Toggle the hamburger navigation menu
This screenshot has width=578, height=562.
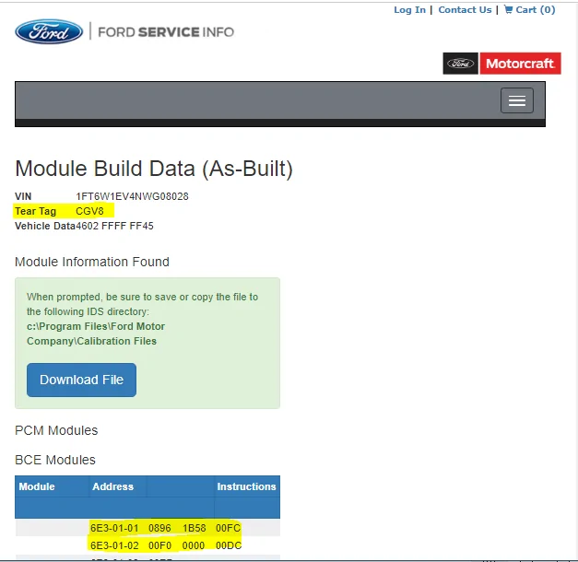[516, 100]
